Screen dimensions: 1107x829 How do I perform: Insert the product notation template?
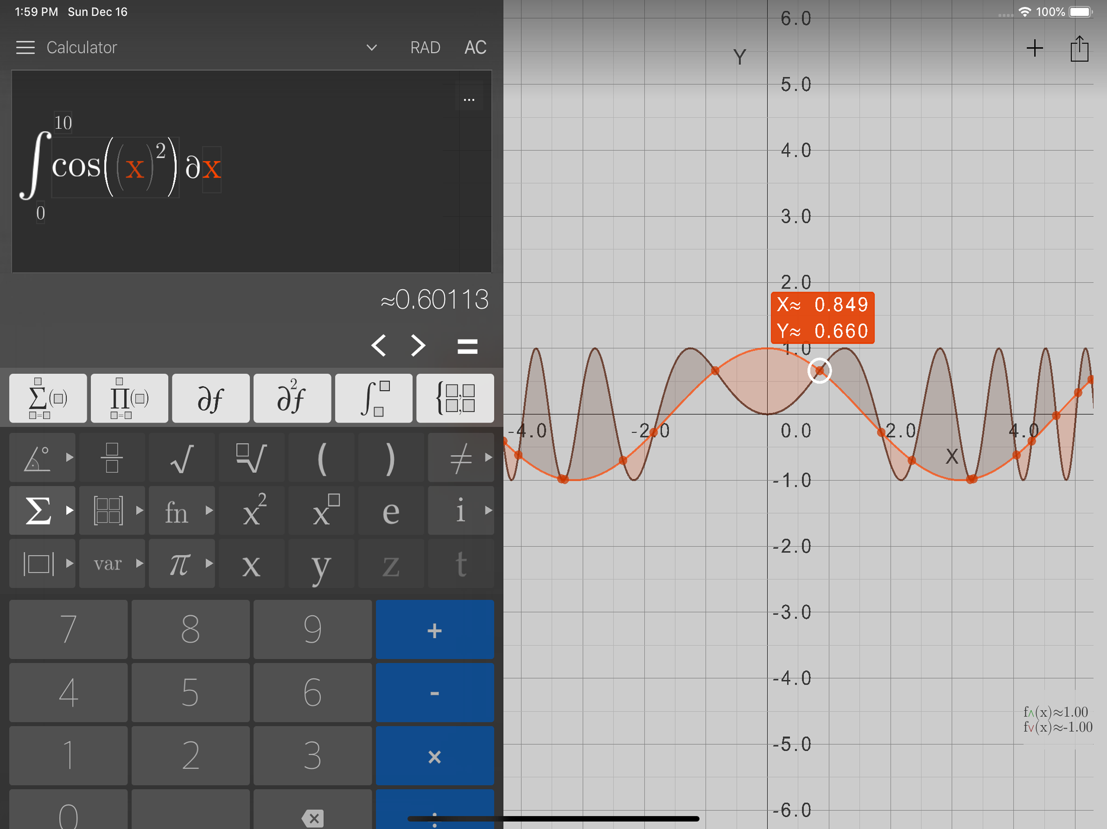129,398
